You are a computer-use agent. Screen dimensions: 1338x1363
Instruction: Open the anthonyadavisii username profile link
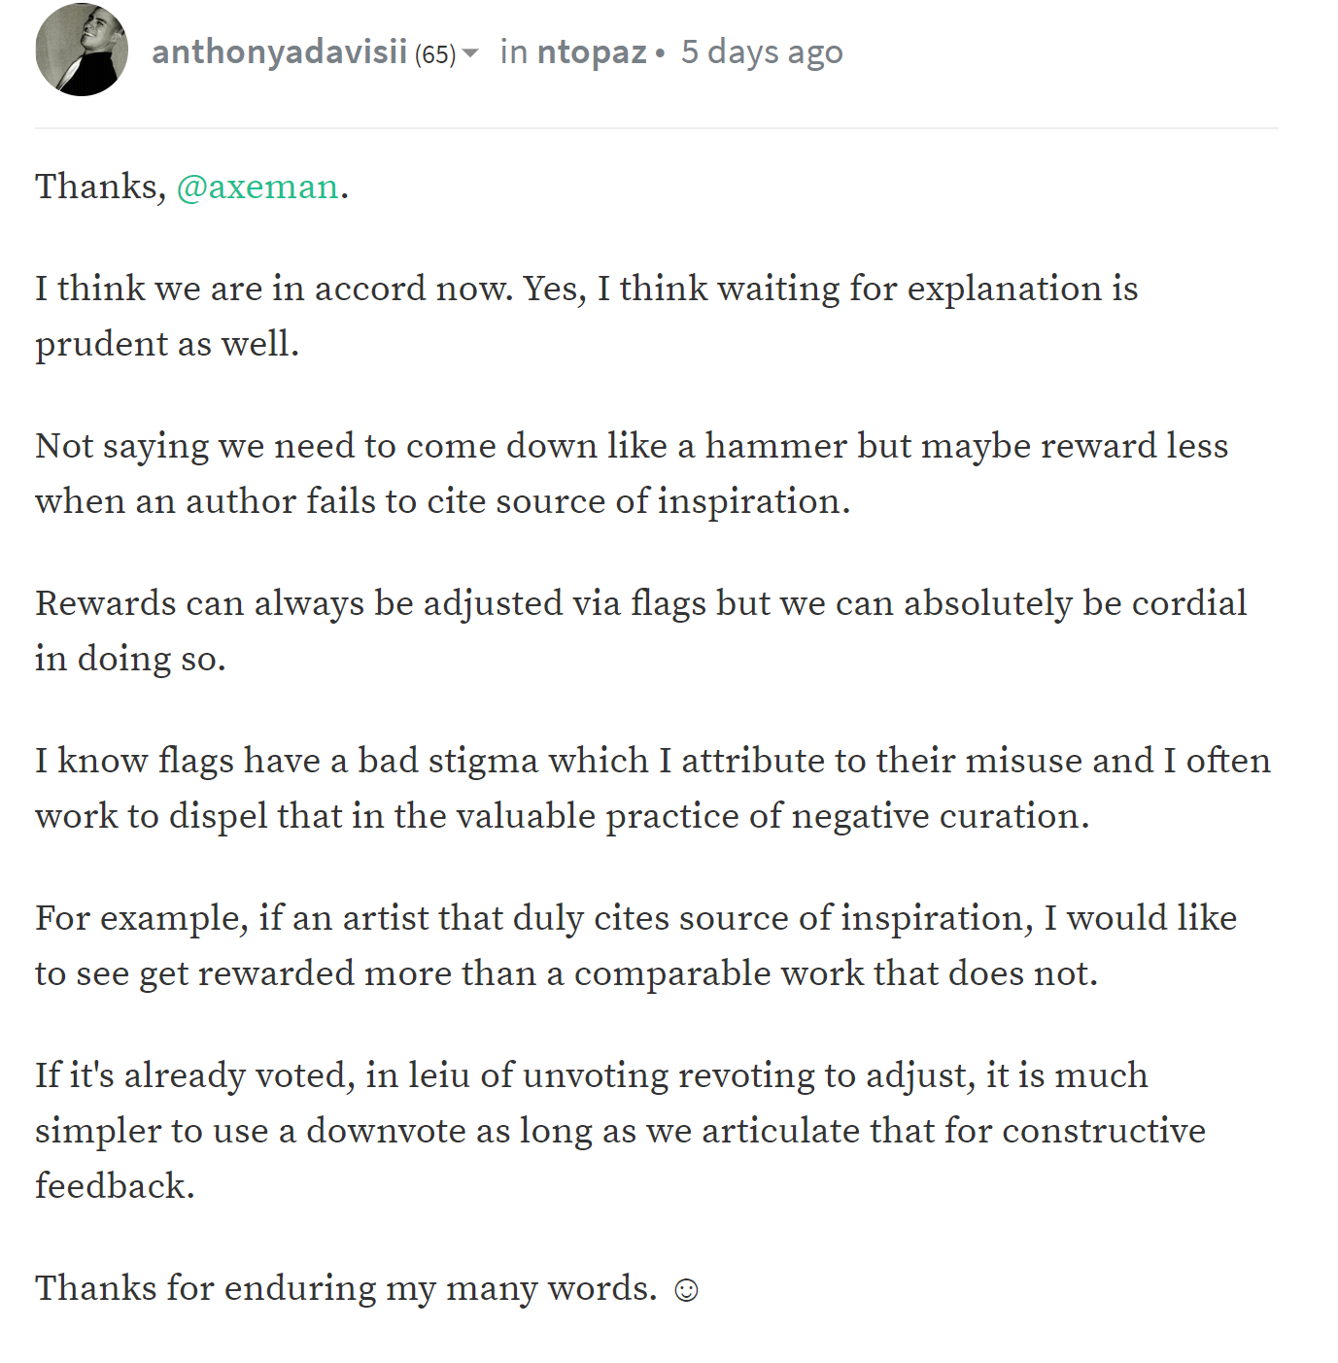(x=279, y=51)
